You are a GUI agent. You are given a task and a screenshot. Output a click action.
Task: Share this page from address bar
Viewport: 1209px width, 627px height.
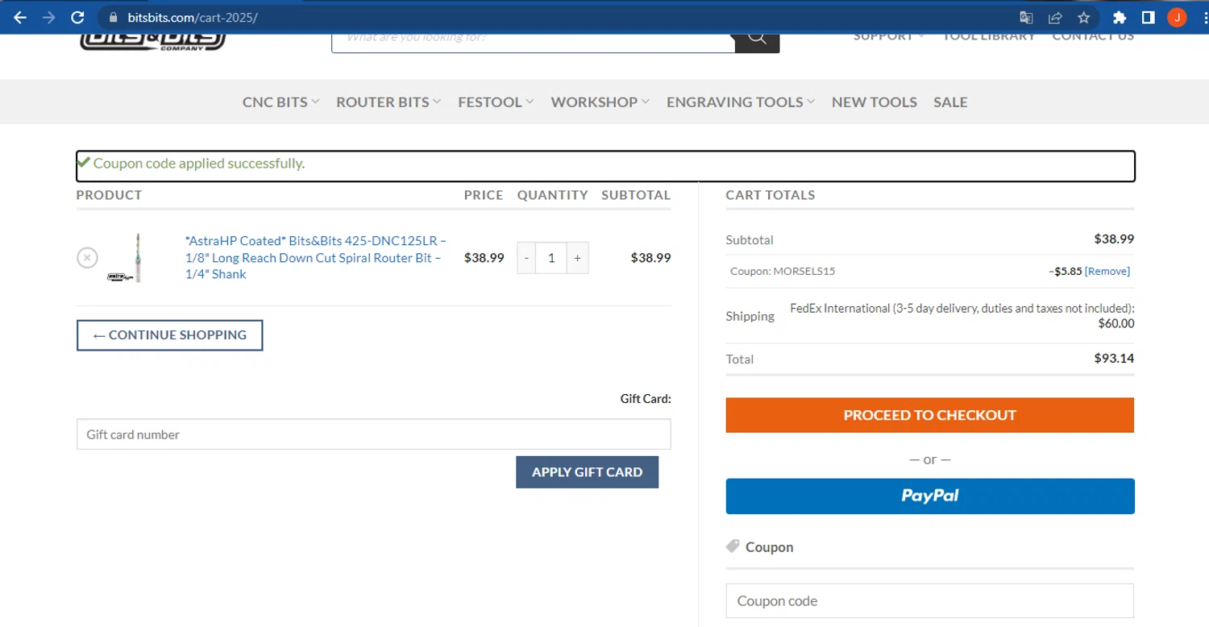(1055, 17)
